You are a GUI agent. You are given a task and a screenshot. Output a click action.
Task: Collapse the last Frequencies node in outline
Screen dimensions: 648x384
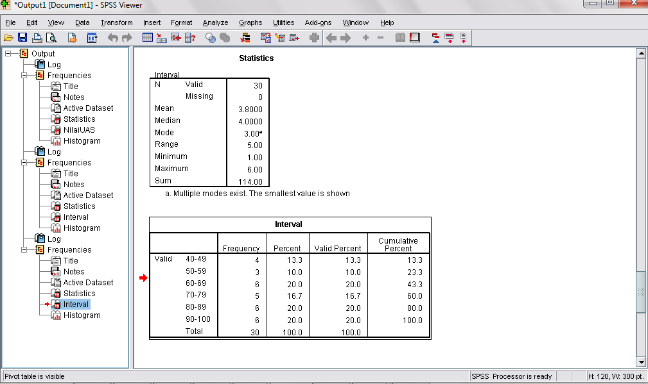[x=24, y=249]
